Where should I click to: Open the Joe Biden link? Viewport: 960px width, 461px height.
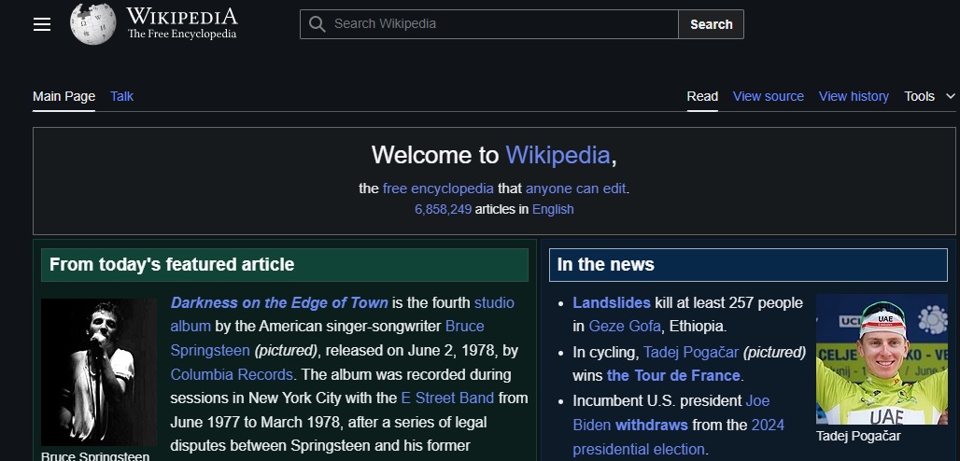[671, 412]
